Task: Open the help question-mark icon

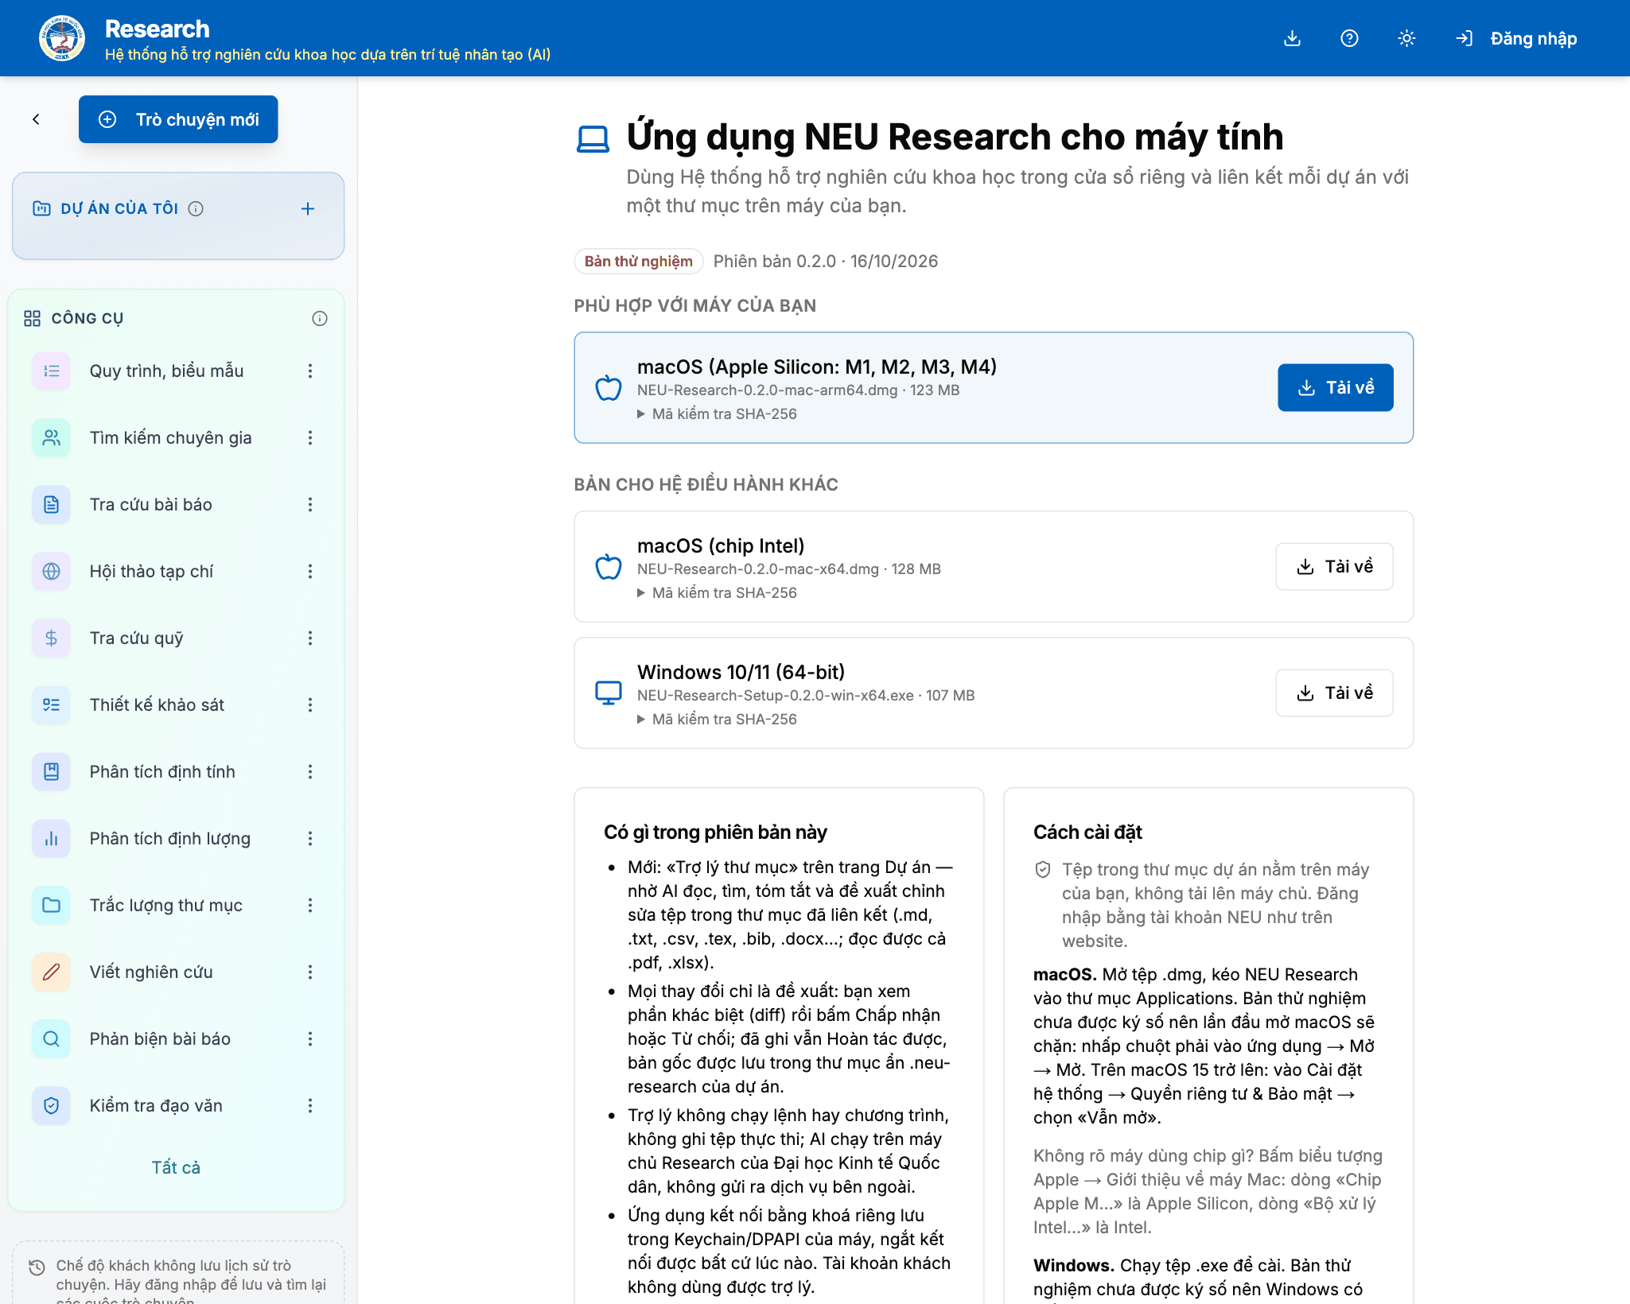Action: pyautogui.click(x=1349, y=38)
